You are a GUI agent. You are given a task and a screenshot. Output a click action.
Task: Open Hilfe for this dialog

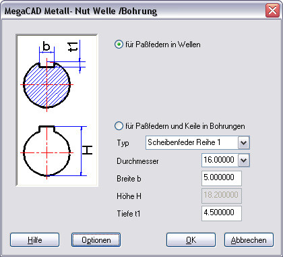(34, 240)
